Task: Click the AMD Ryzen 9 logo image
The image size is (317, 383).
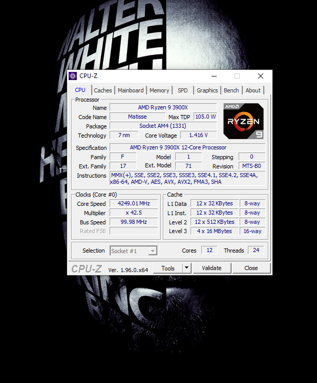Action: (243, 121)
